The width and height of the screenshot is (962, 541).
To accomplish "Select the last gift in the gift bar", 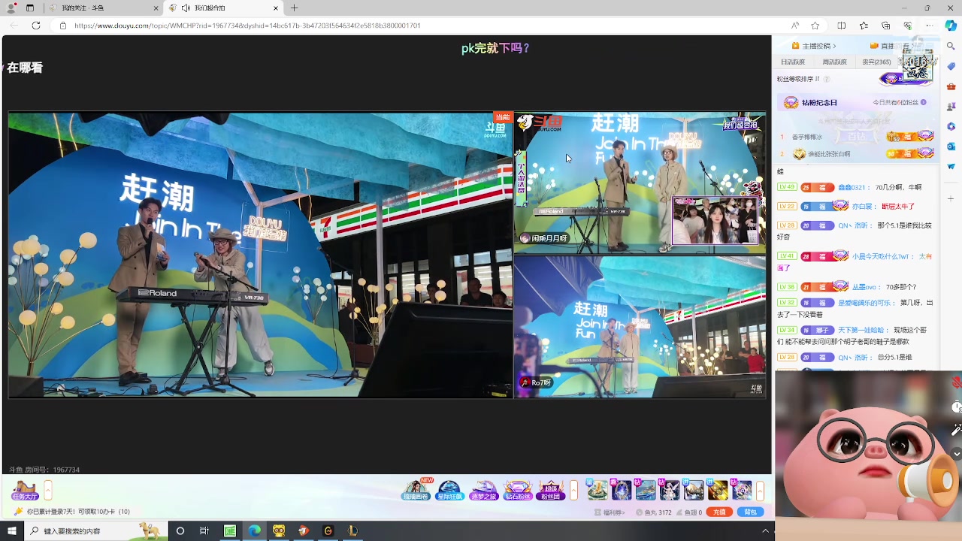I will coord(742,490).
